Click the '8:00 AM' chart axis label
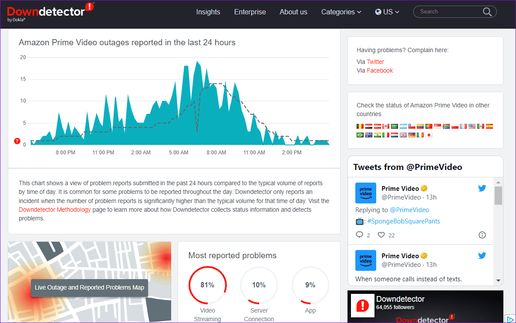 [x=216, y=153]
